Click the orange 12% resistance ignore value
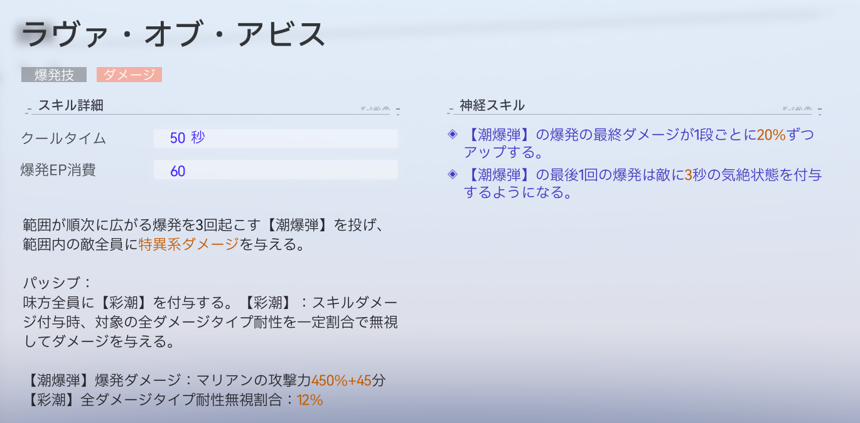 click(x=309, y=400)
